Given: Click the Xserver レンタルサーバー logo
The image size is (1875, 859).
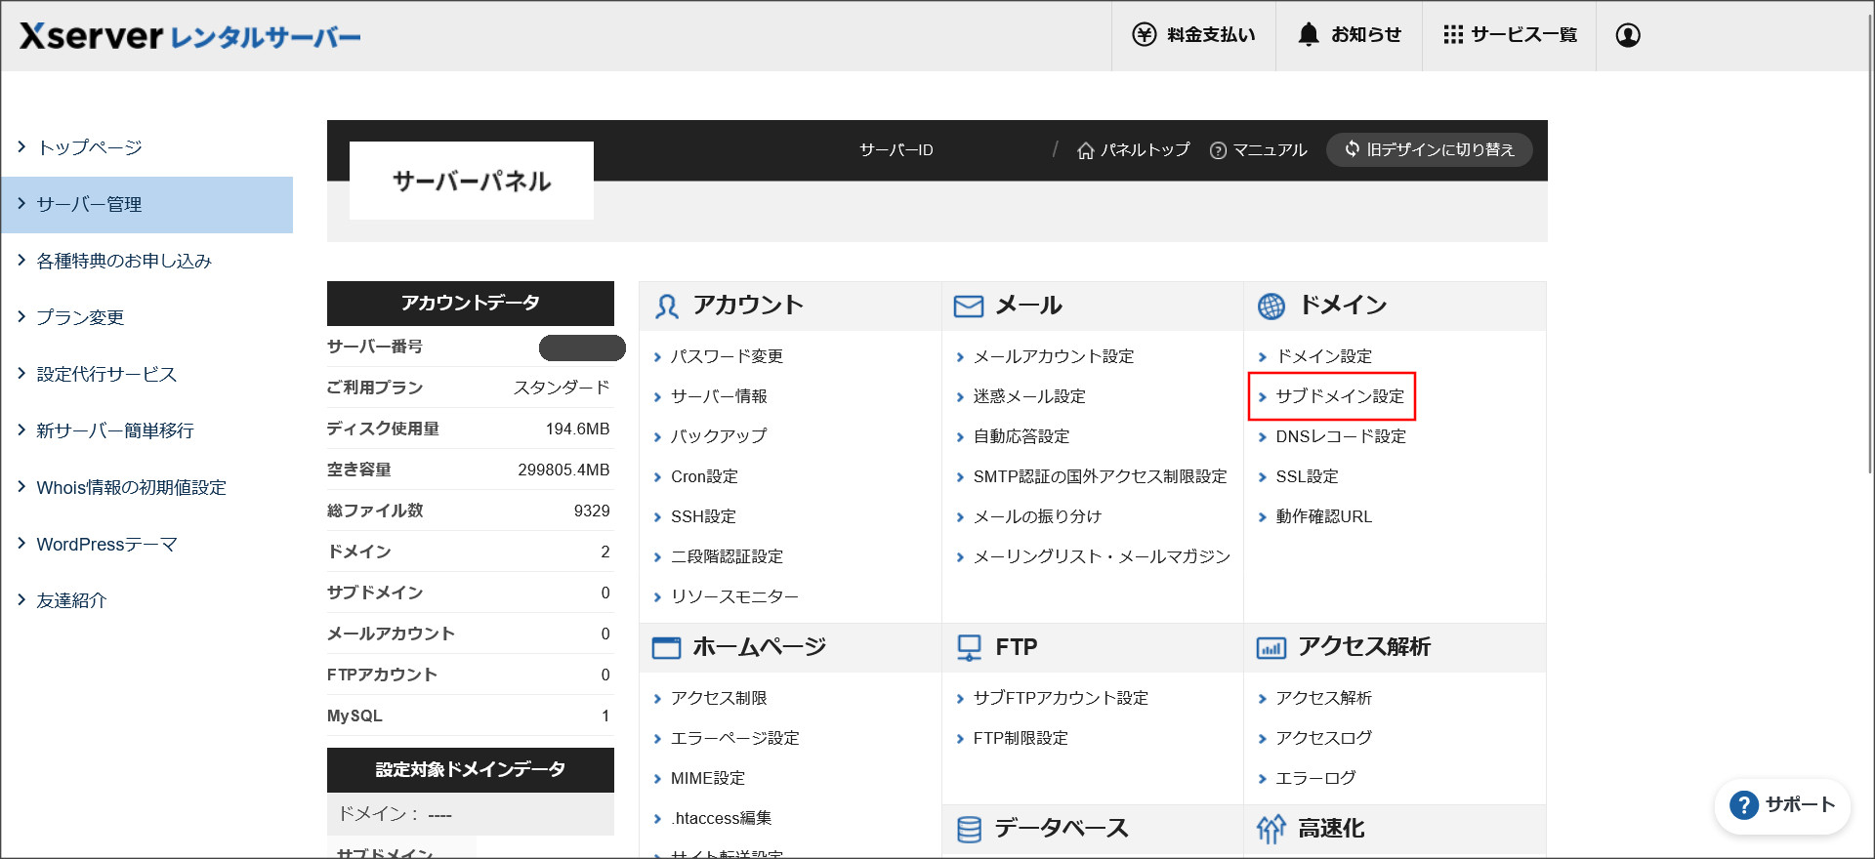Looking at the screenshot, I should [190, 36].
